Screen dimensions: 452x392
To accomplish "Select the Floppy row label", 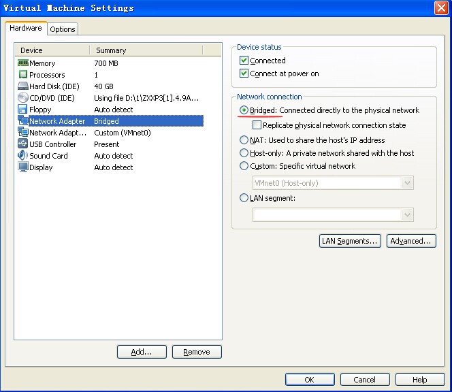I will (x=40, y=110).
